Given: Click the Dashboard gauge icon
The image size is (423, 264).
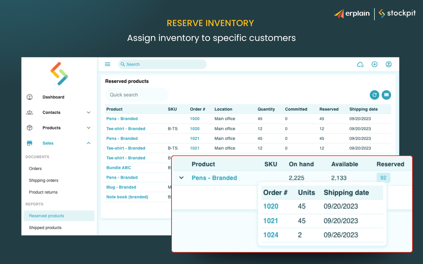Looking at the screenshot, I should pyautogui.click(x=29, y=97).
